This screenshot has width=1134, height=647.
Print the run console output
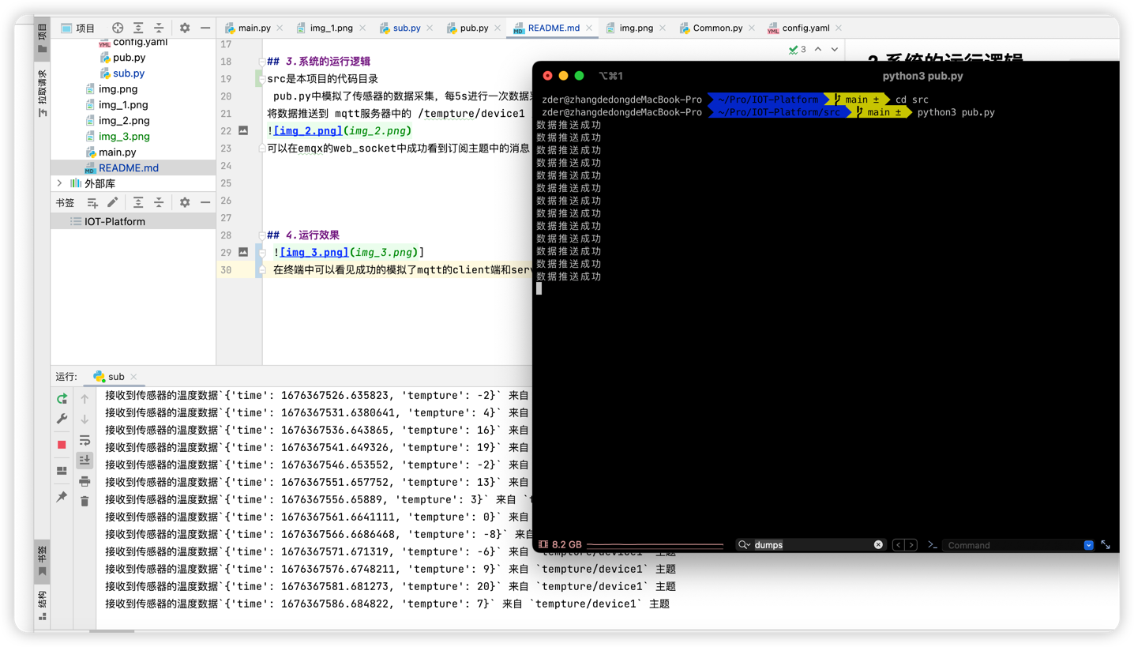84,481
